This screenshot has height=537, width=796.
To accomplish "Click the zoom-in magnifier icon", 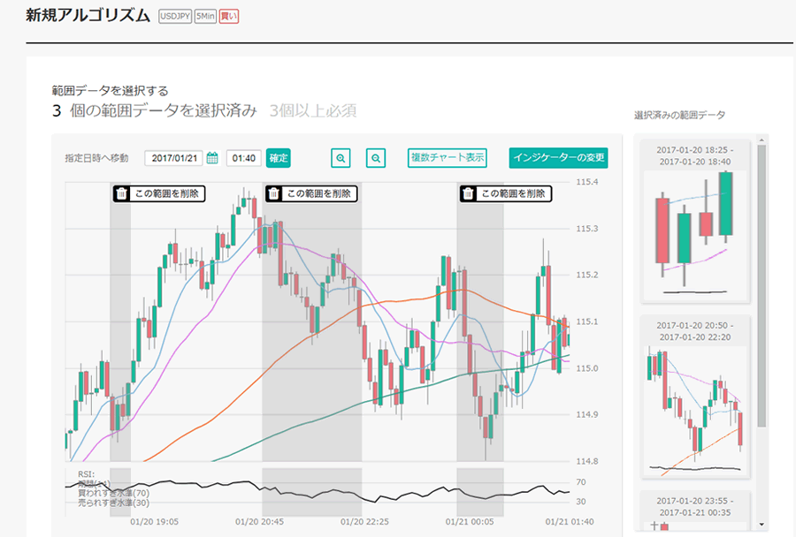I will click(341, 158).
